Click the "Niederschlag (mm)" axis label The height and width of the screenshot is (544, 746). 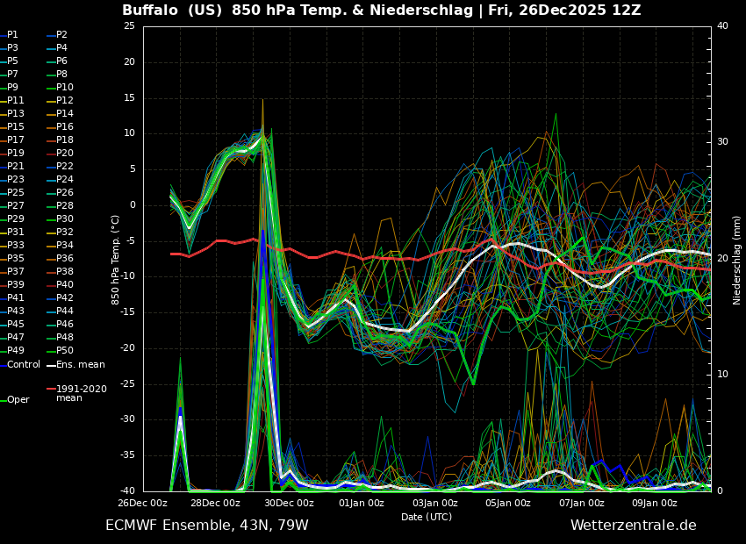[x=736, y=260]
